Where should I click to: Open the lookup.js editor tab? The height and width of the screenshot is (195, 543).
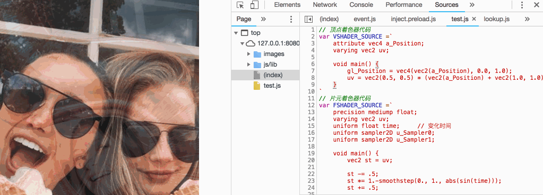coord(497,20)
